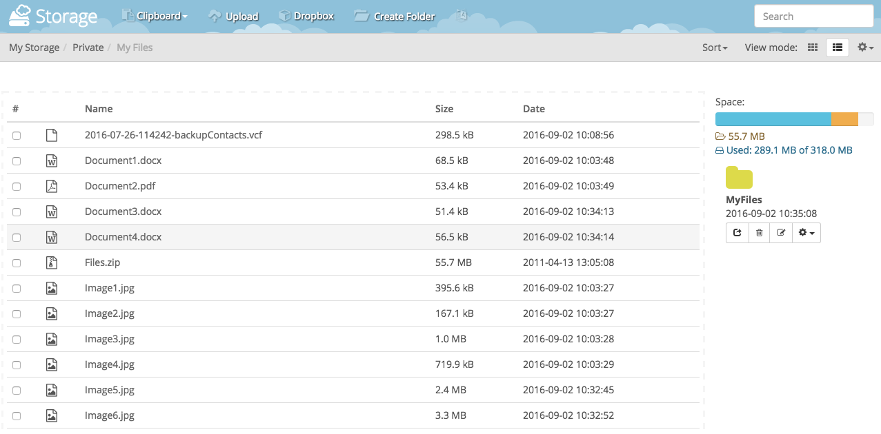Click the trash icon under MyFiles
Screen dimensions: 881x434
pyautogui.click(x=759, y=233)
